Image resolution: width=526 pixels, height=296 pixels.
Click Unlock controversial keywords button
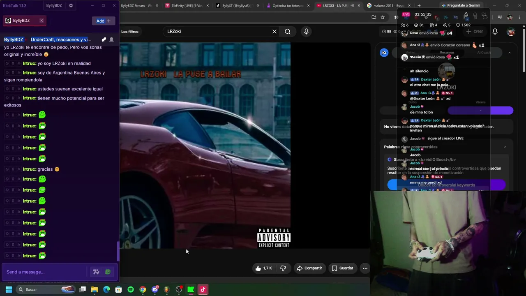pos(446,185)
